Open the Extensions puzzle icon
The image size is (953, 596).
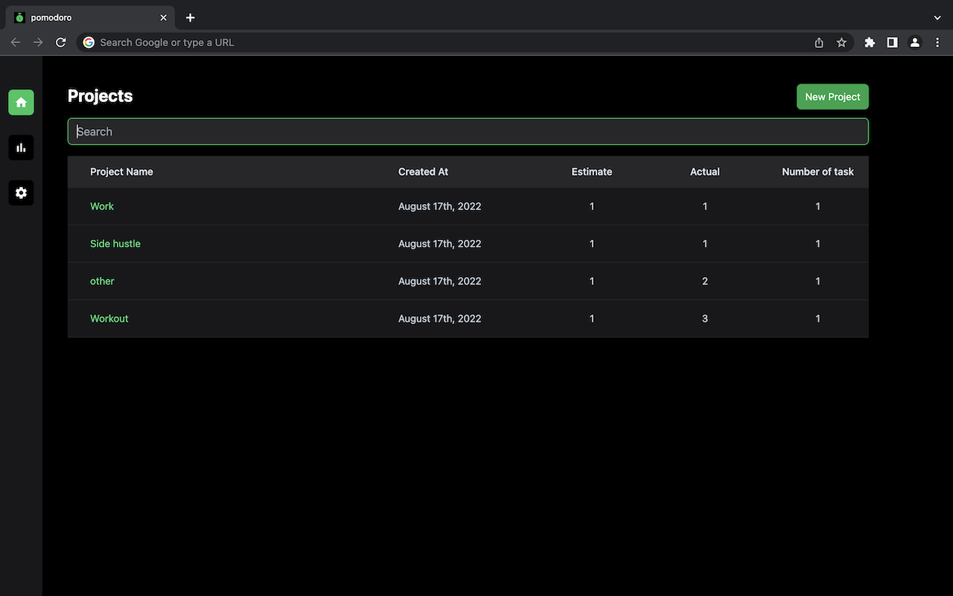tap(870, 42)
